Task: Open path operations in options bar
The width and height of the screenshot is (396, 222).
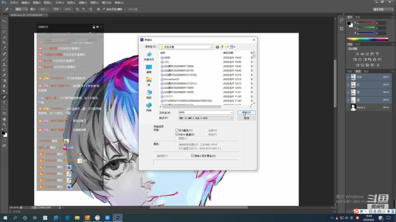Action: 78,9
